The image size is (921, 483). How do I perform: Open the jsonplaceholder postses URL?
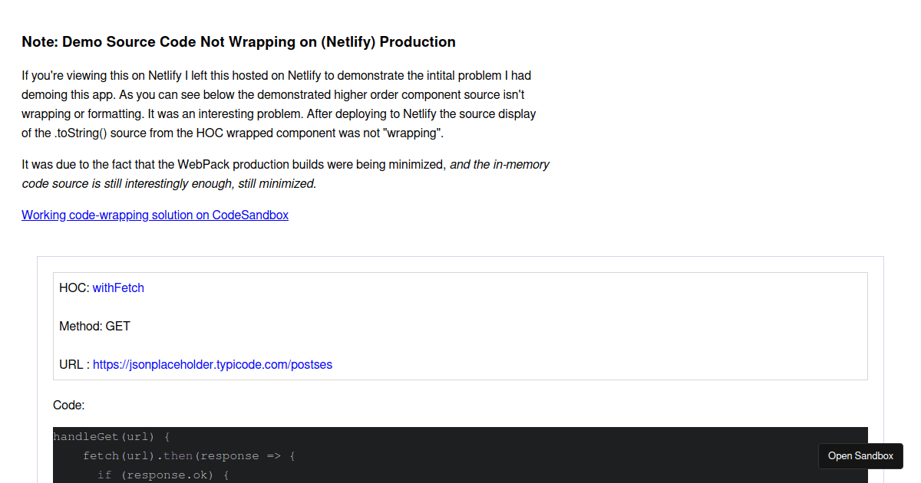pyautogui.click(x=213, y=364)
